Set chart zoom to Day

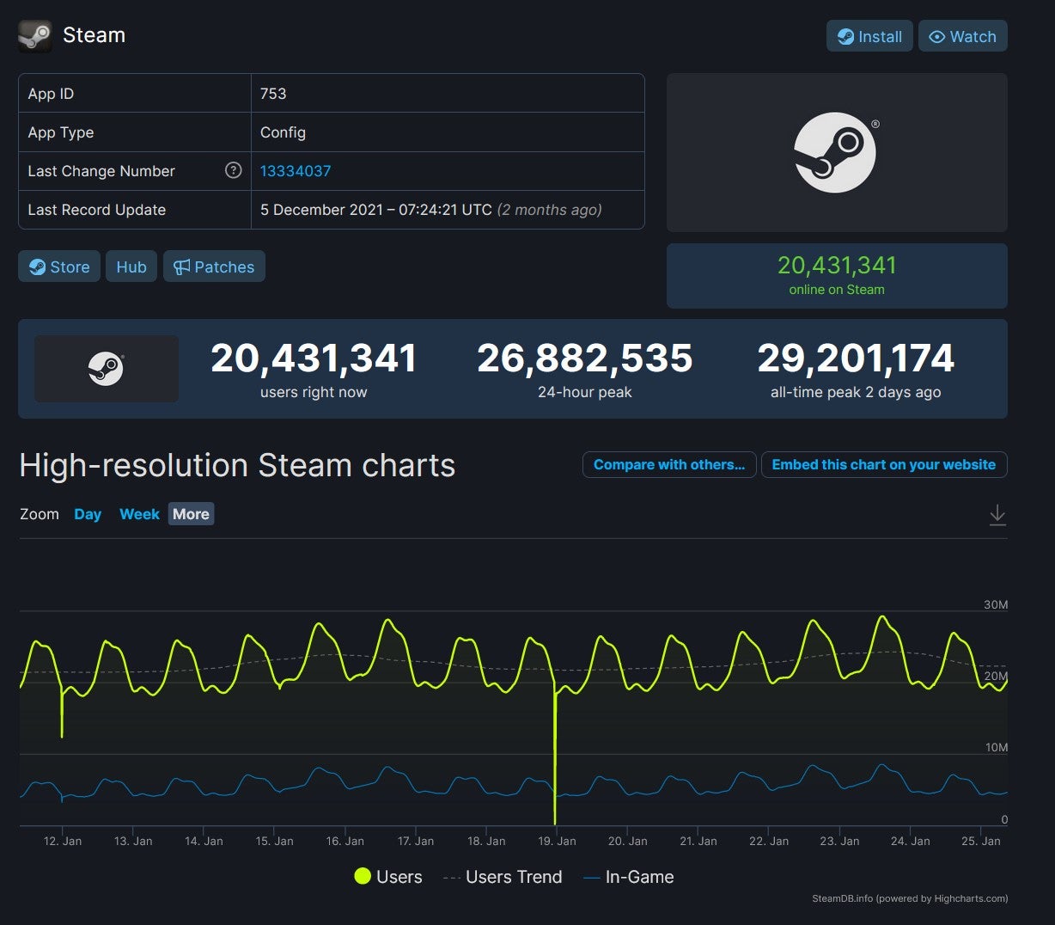(88, 514)
